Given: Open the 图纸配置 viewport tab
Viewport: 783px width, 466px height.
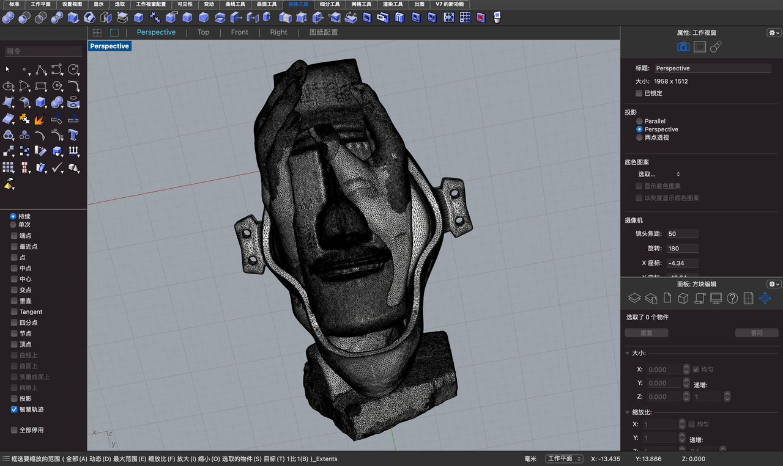Looking at the screenshot, I should point(324,32).
